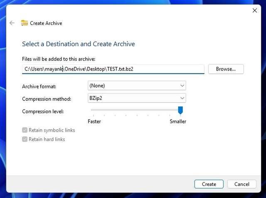Viewport: 266px width, 198px height.
Task: Click the chevron on Compression method box
Action: click(182, 98)
